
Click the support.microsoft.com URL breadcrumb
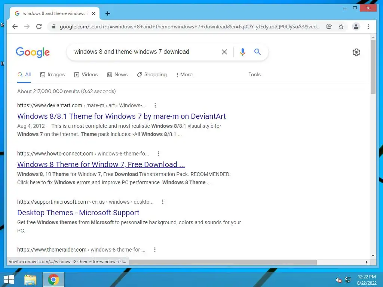click(x=85, y=202)
